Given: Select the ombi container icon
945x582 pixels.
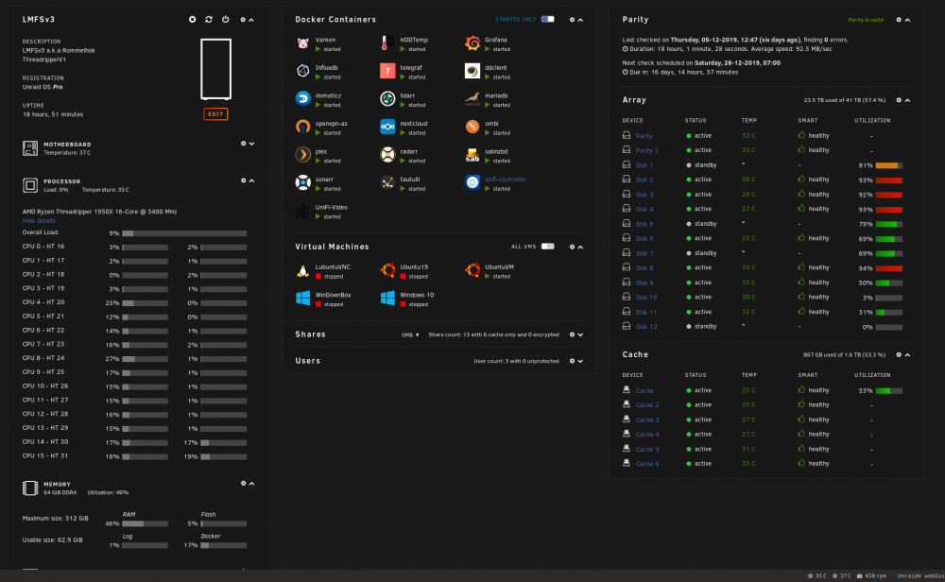Looking at the screenshot, I should click(472, 127).
